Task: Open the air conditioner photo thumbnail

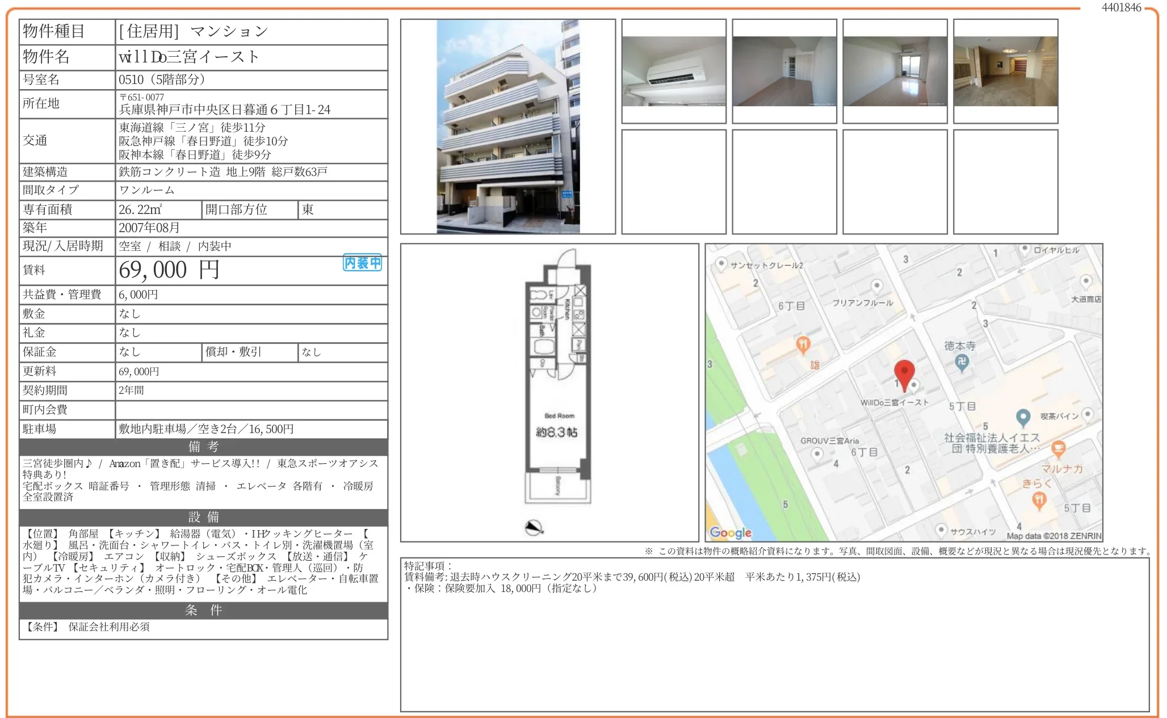Action: point(674,70)
